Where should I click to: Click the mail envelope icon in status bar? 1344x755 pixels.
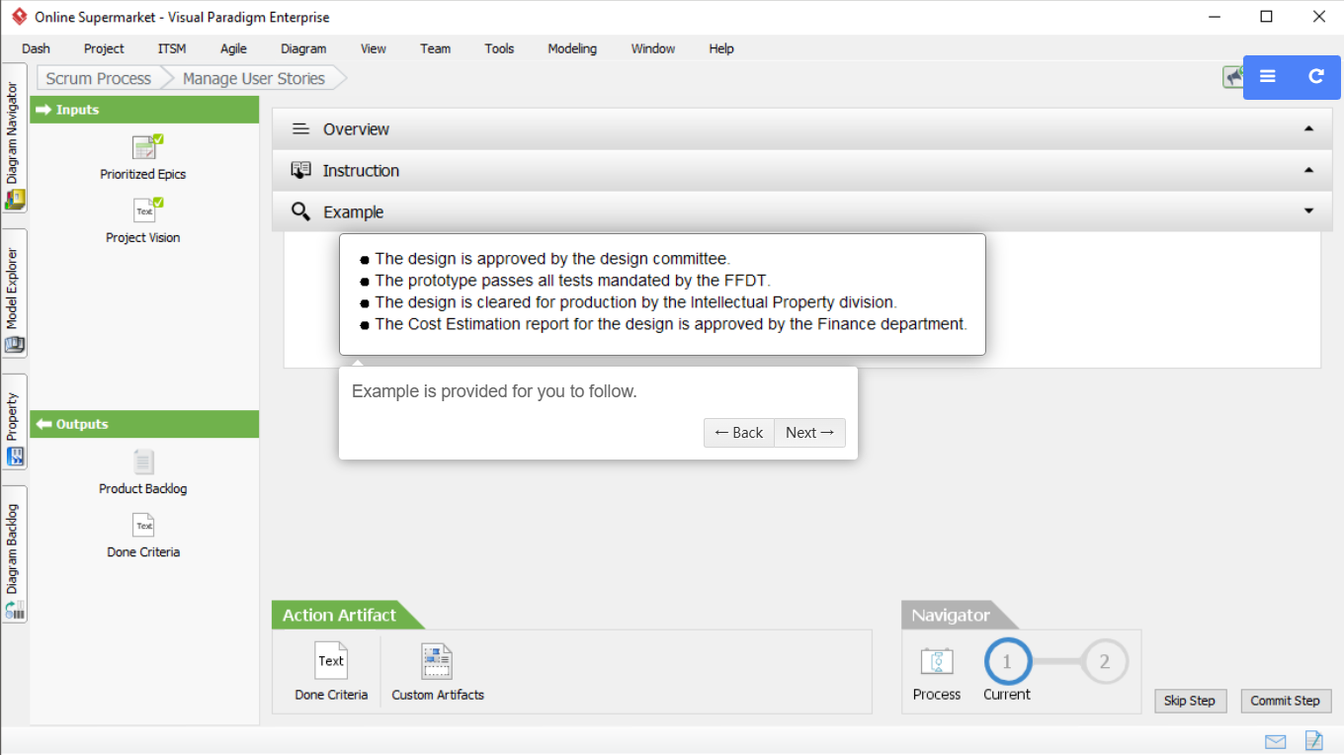[1276, 741]
